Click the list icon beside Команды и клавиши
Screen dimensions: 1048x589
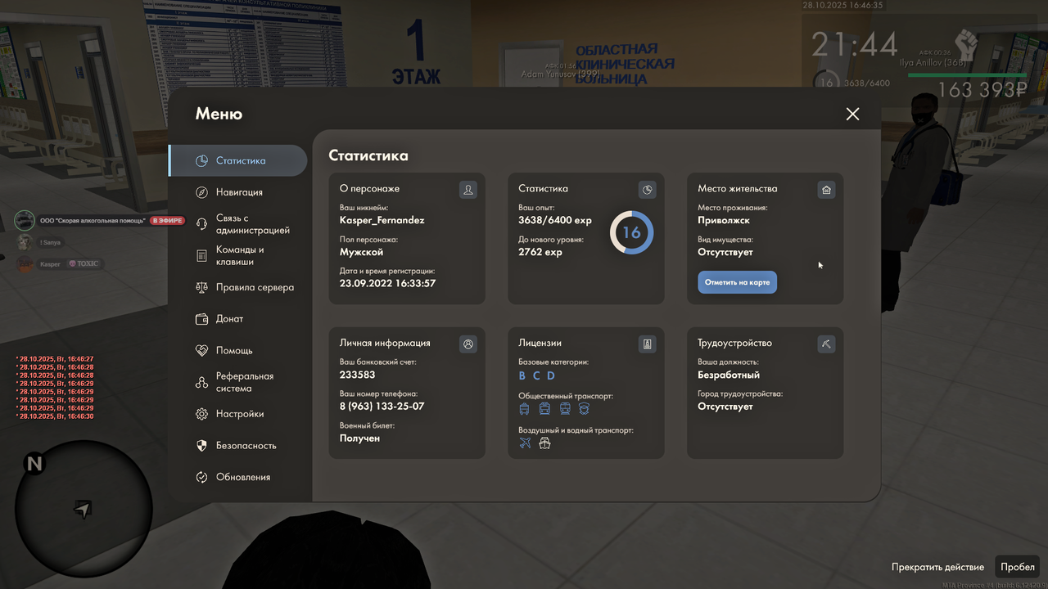(201, 256)
